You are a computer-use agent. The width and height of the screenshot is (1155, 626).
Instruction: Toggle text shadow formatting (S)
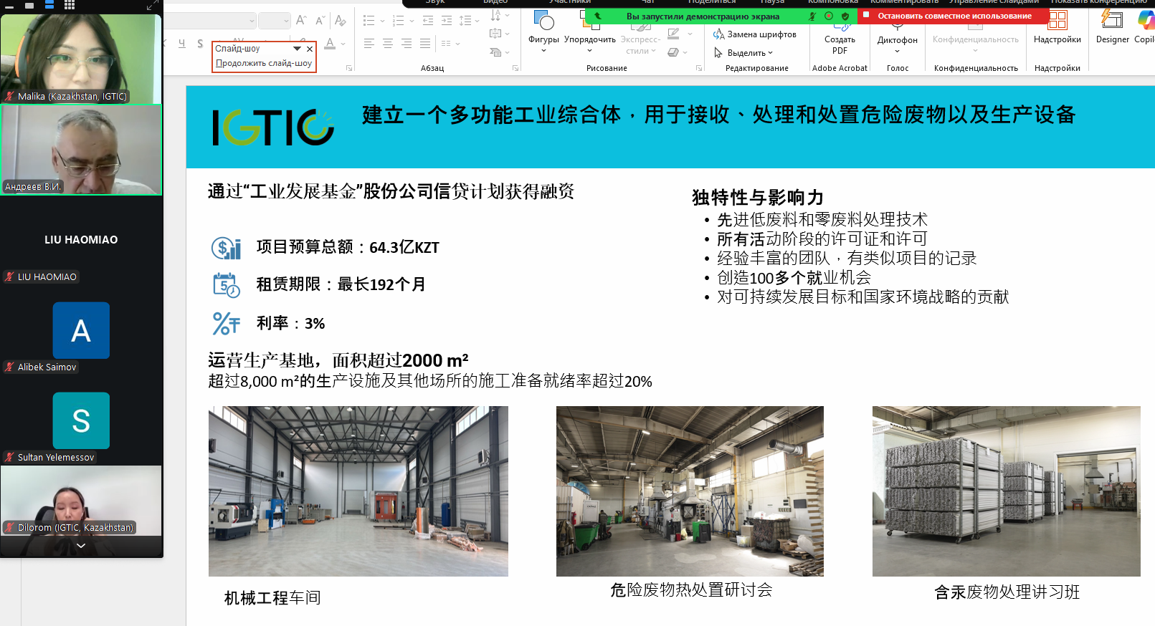point(200,44)
